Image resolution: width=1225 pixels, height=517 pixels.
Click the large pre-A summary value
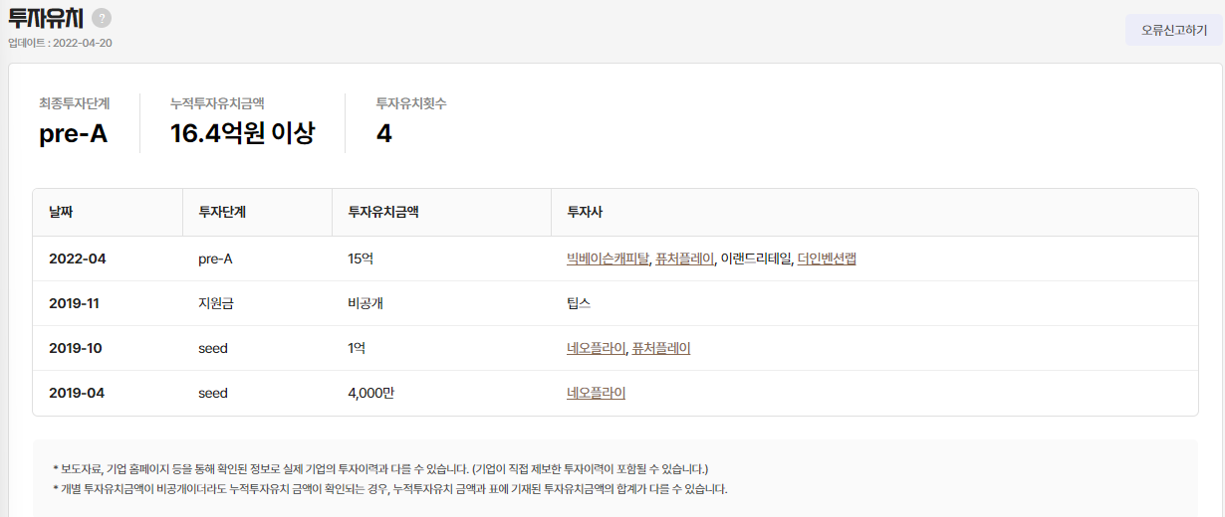coord(74,133)
